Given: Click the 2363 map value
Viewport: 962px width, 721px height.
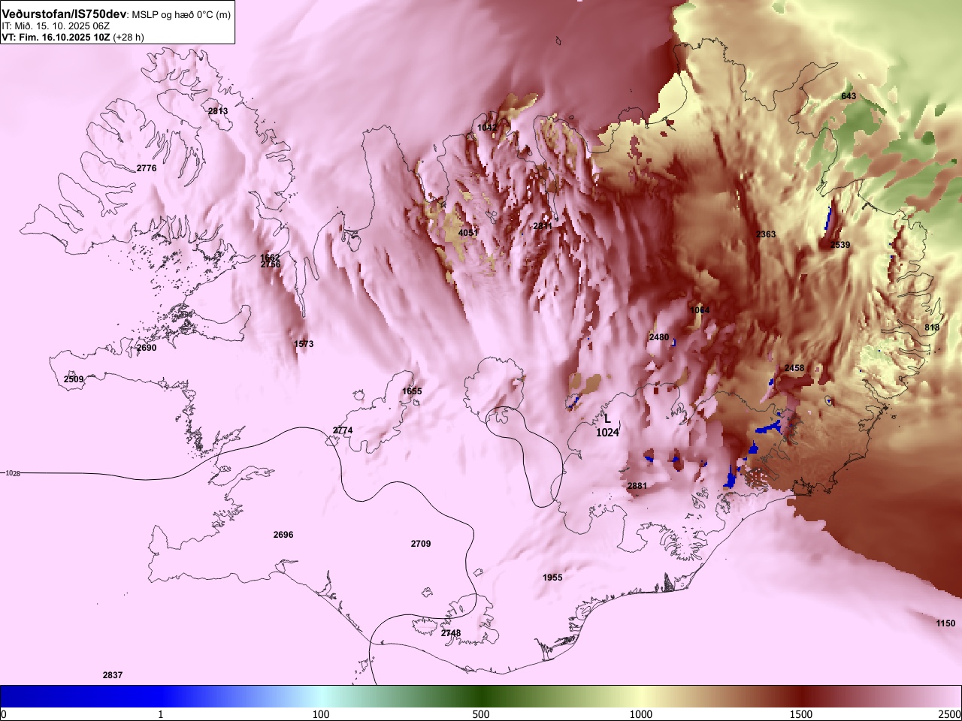Looking at the screenshot, I should click(x=766, y=234).
